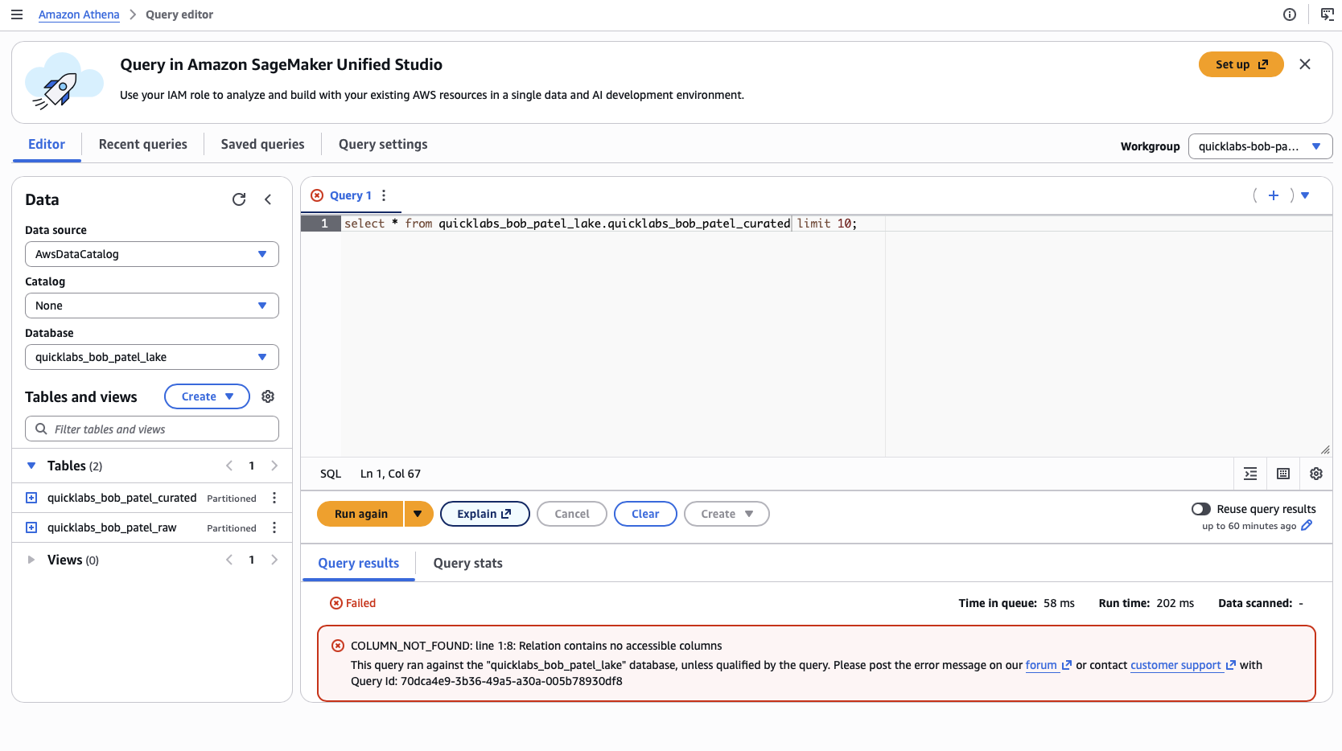Image resolution: width=1342 pixels, height=751 pixels.
Task: Click the failed status icon on Query 1 tab
Action: (x=317, y=195)
